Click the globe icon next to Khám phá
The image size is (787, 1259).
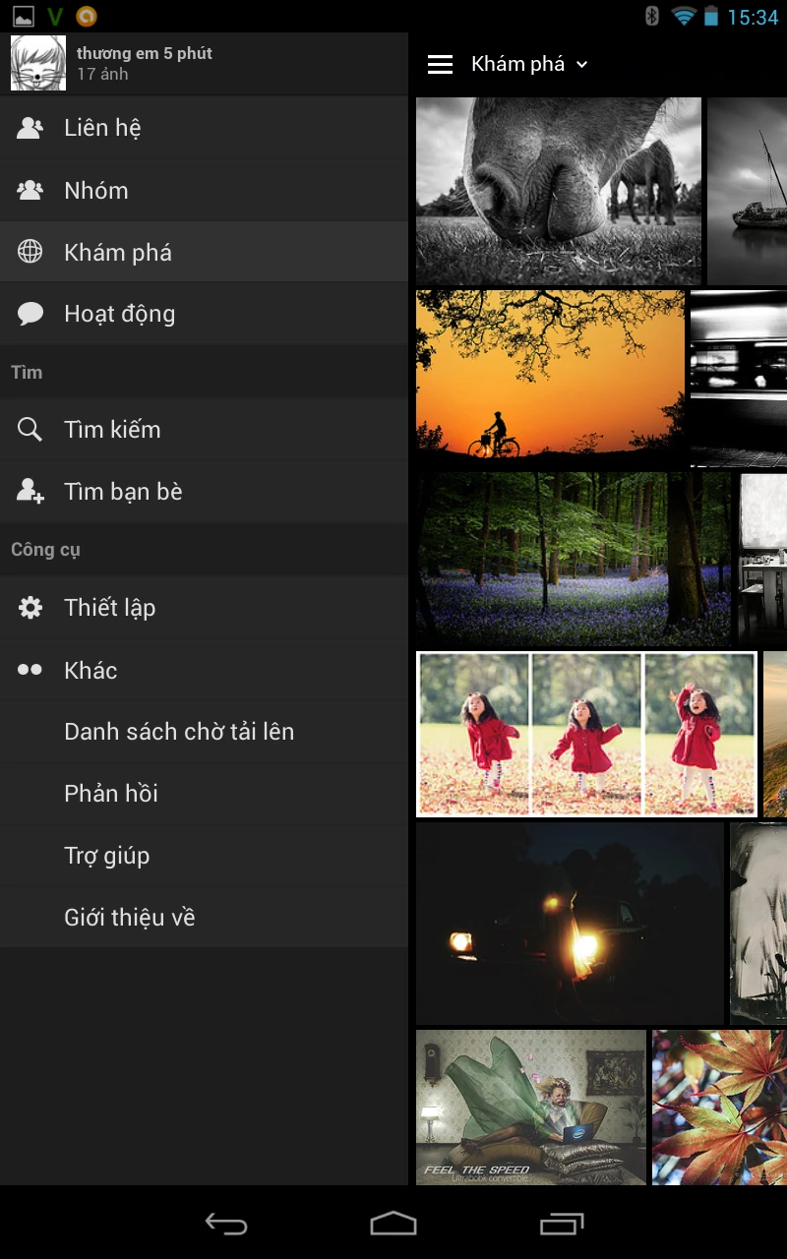coord(30,252)
